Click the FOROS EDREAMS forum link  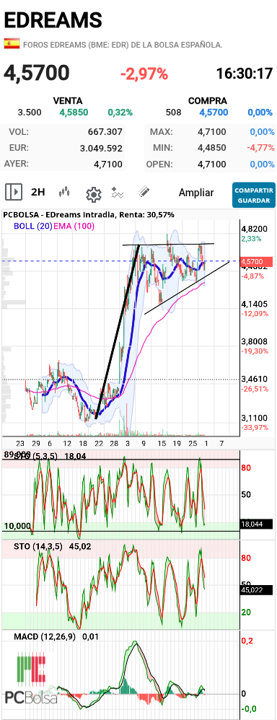pos(123,45)
